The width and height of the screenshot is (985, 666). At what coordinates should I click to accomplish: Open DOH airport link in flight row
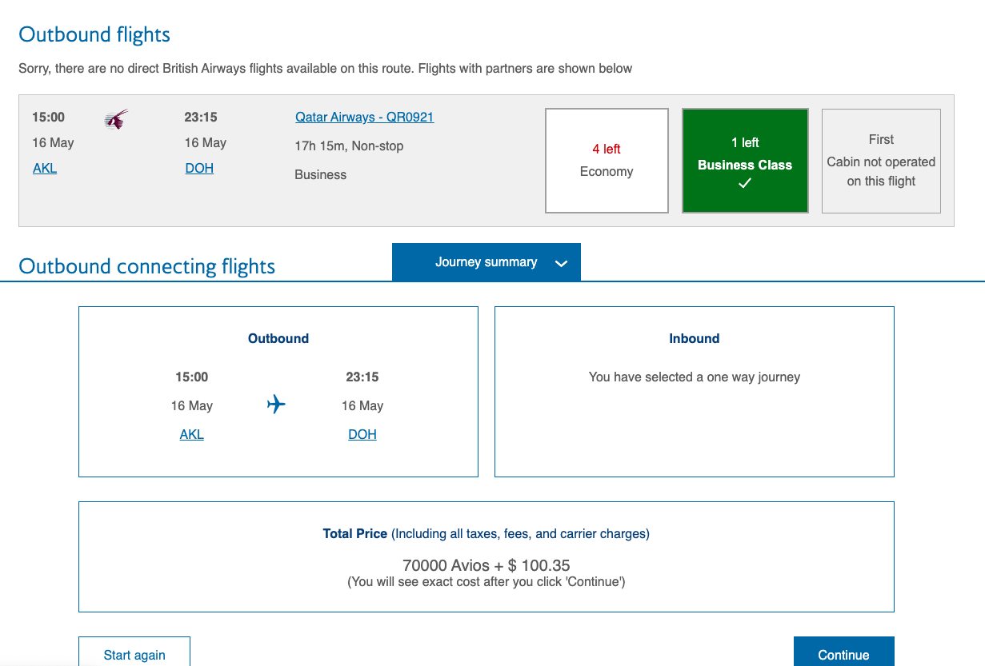(x=199, y=168)
